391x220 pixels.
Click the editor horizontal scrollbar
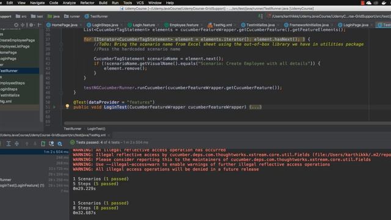click(x=227, y=123)
